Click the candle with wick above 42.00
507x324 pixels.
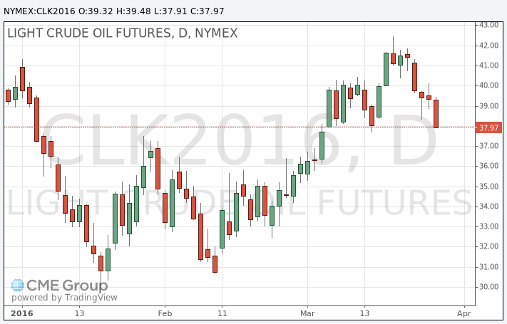point(393,58)
